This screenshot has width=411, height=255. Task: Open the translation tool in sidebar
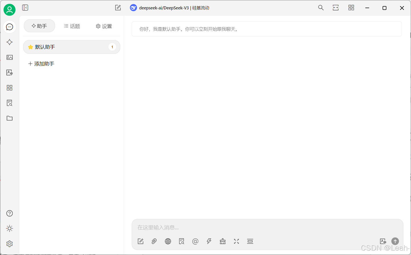click(9, 73)
